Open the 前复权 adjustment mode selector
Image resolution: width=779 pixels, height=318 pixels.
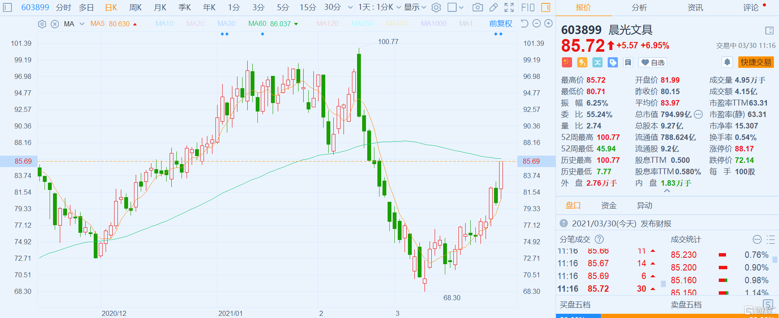[501, 24]
